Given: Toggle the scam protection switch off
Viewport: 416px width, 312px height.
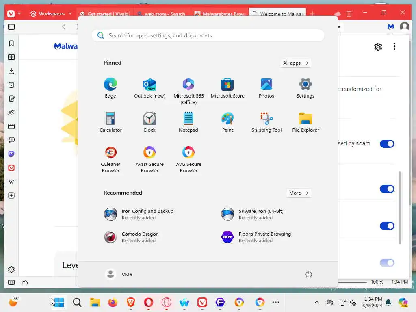Looking at the screenshot, I should 387,144.
